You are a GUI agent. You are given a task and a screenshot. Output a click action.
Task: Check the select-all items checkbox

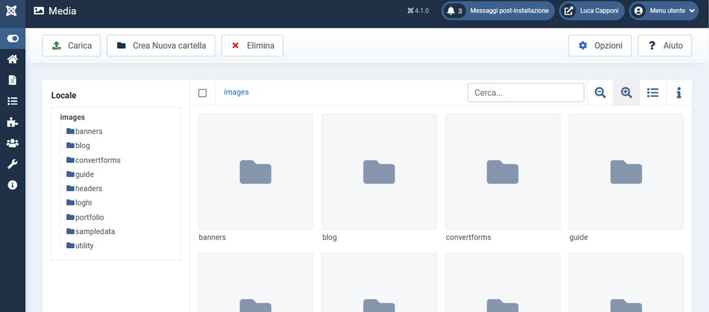(x=202, y=93)
